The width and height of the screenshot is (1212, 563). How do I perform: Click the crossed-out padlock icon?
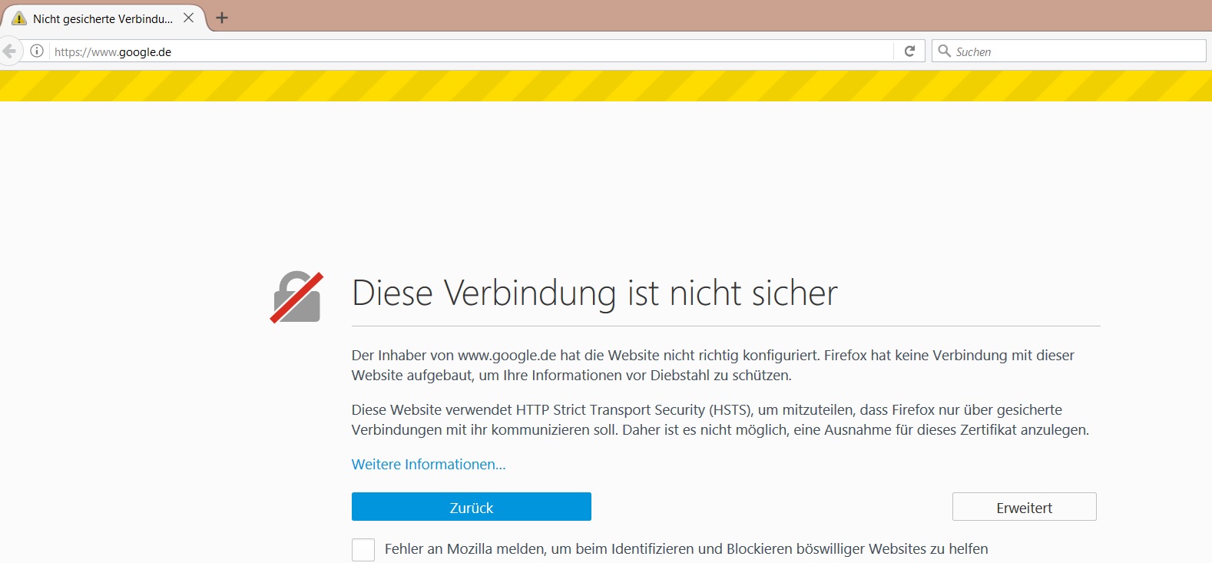click(296, 297)
